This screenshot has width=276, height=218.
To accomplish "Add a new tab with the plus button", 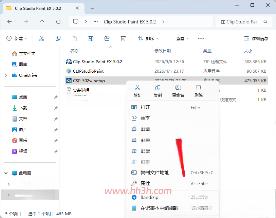I will [92, 8].
